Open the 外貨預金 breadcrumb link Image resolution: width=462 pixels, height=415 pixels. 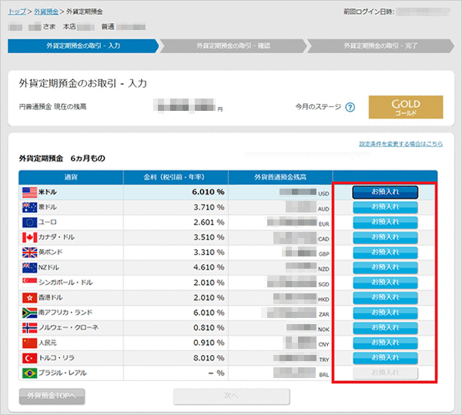[x=46, y=12]
